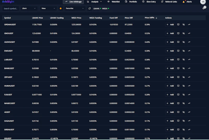Select OPENAIUSDT 8.39% price diff value
209x140 pixels.
tap(147, 24)
